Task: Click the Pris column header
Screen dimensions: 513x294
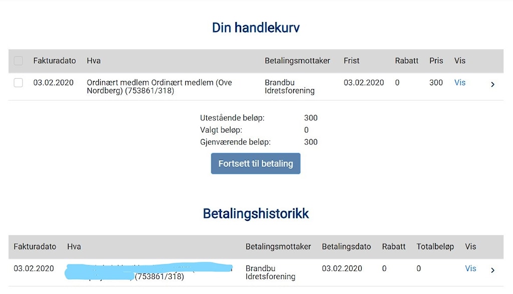Action: click(436, 61)
